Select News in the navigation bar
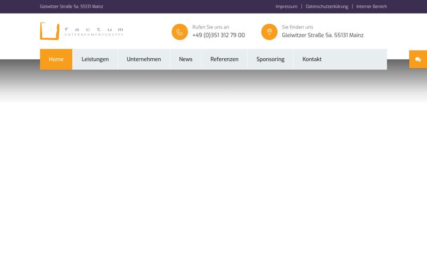The height and width of the screenshot is (267, 427). tap(186, 59)
